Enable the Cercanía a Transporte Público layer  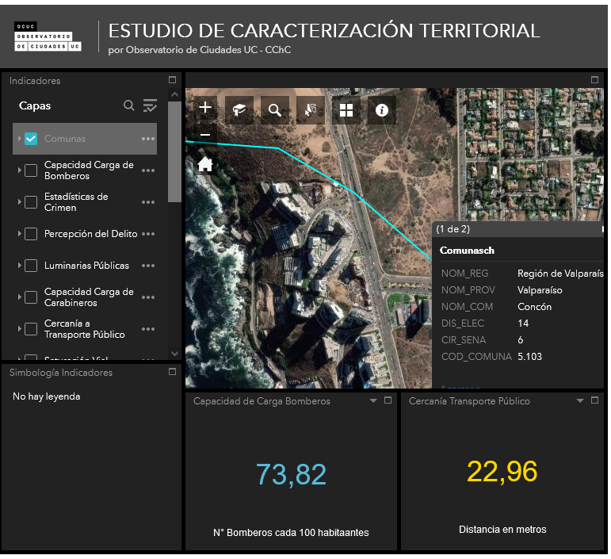coord(31,329)
